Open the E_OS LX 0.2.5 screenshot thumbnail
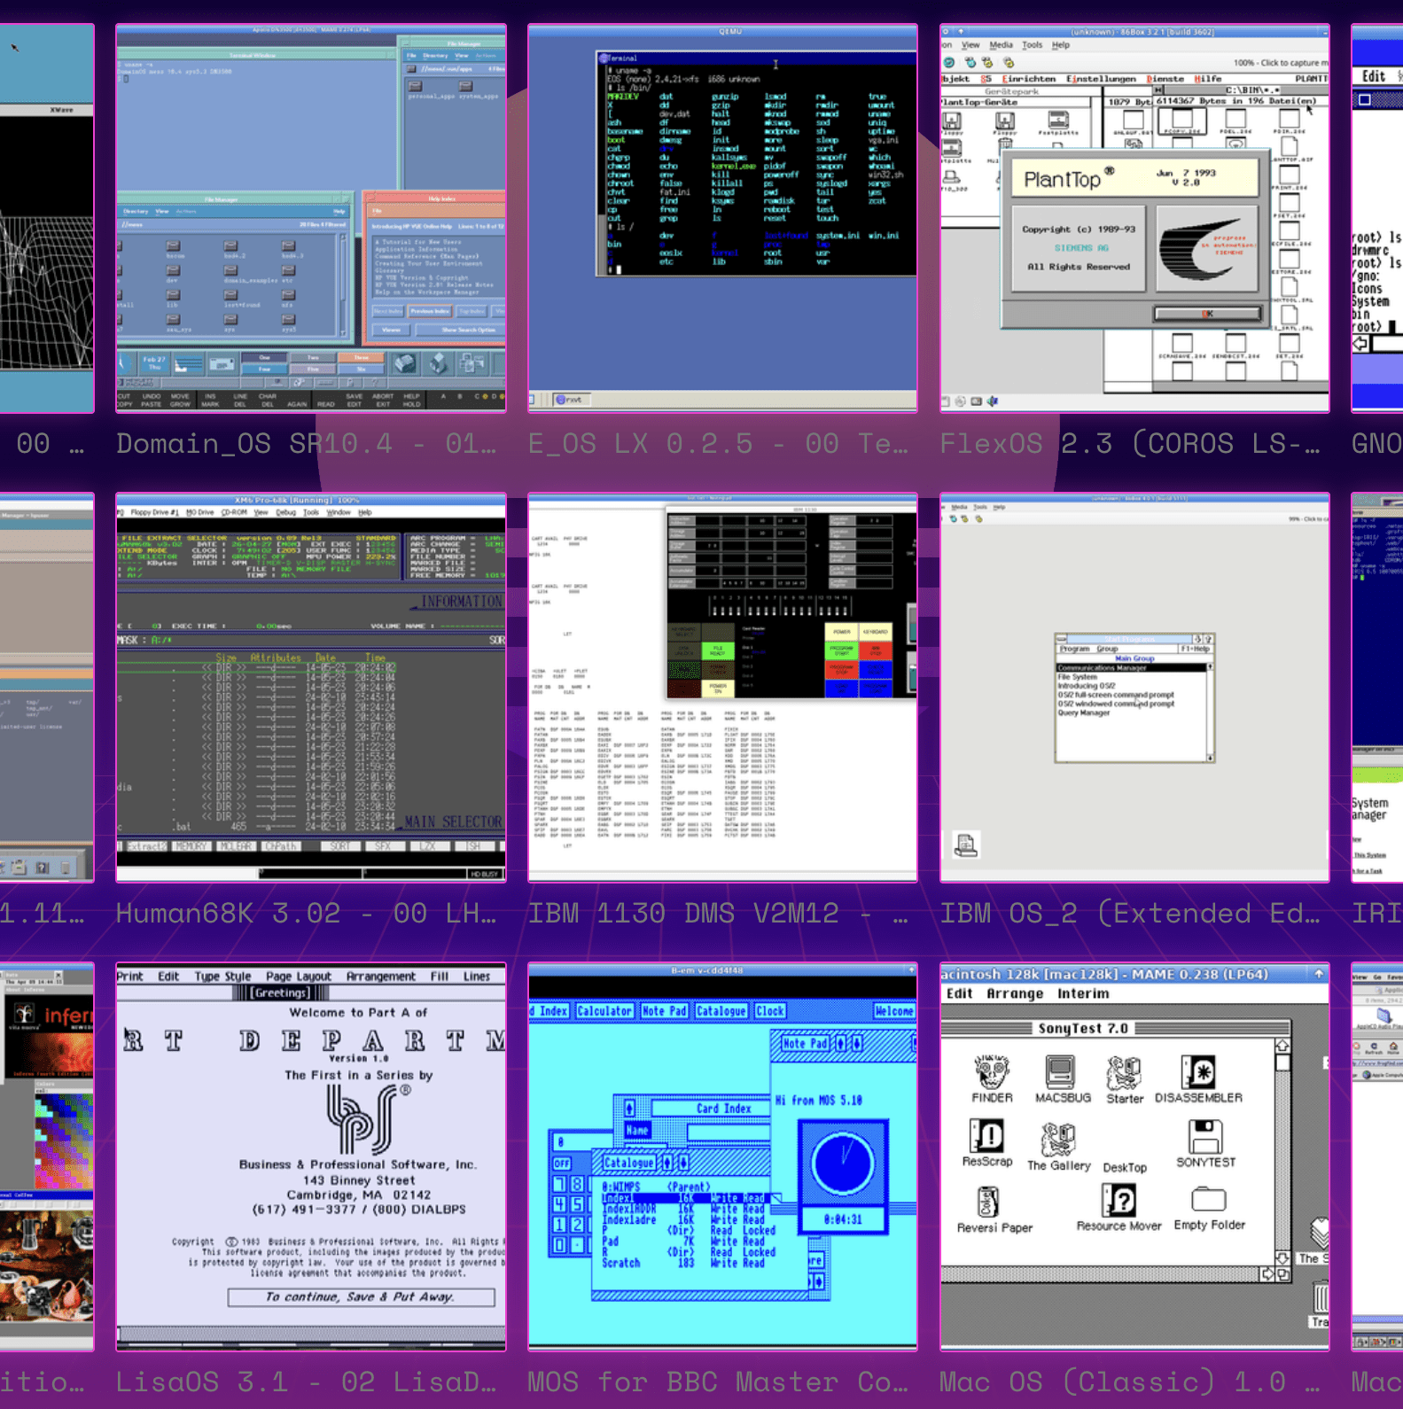 [x=722, y=218]
